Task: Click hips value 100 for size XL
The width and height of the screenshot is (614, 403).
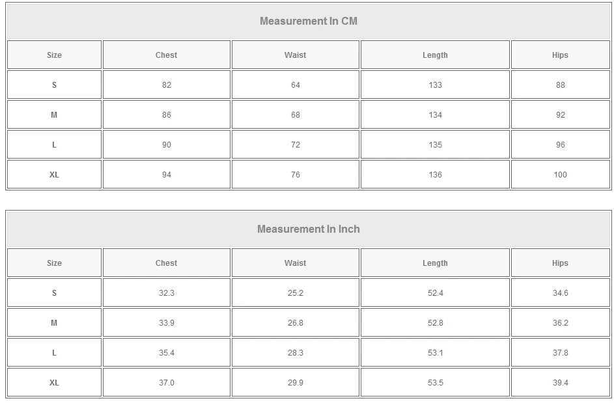Action: pyautogui.click(x=561, y=175)
